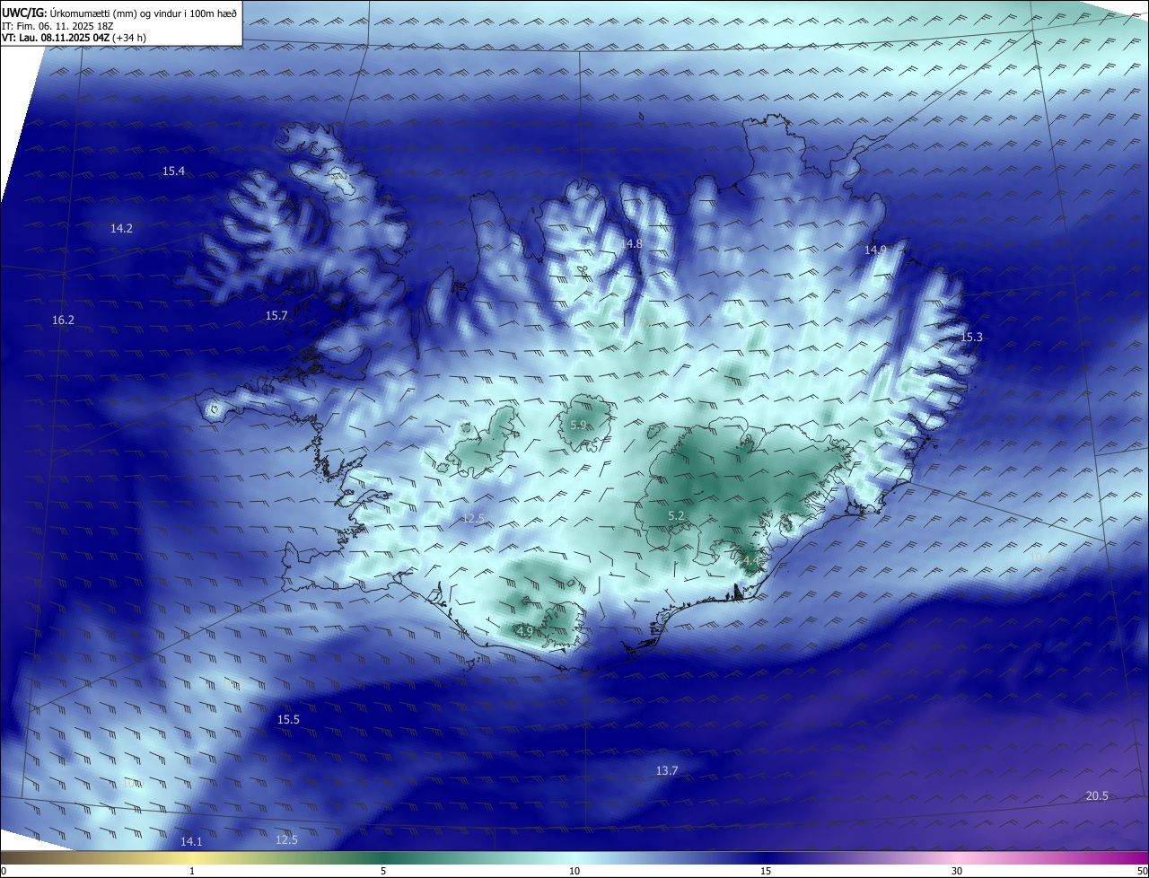Screen dimensions: 1149x878
Task: Click the 15.4 value label over the sea
Action: [x=173, y=171]
